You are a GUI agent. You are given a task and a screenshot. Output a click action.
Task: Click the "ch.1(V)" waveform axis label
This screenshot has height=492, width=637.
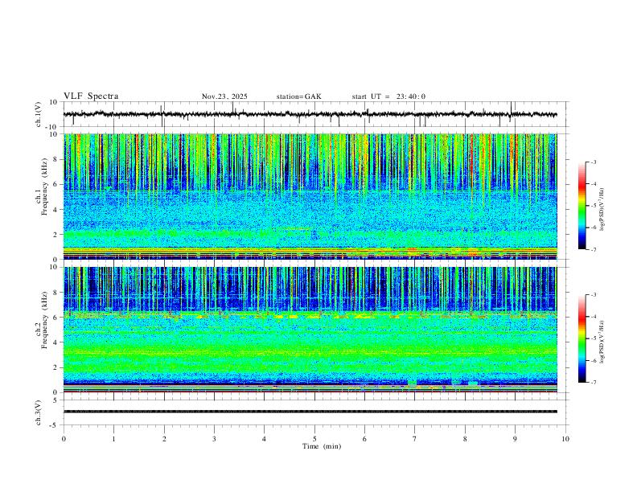coord(39,114)
